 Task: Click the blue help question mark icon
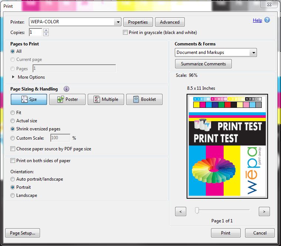(x=267, y=20)
